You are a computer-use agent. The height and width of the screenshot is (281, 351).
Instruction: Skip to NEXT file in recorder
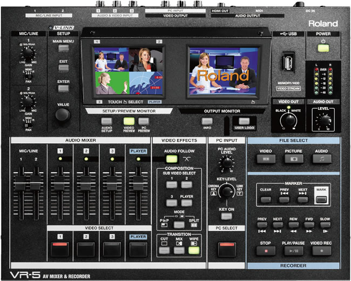[278, 225]
